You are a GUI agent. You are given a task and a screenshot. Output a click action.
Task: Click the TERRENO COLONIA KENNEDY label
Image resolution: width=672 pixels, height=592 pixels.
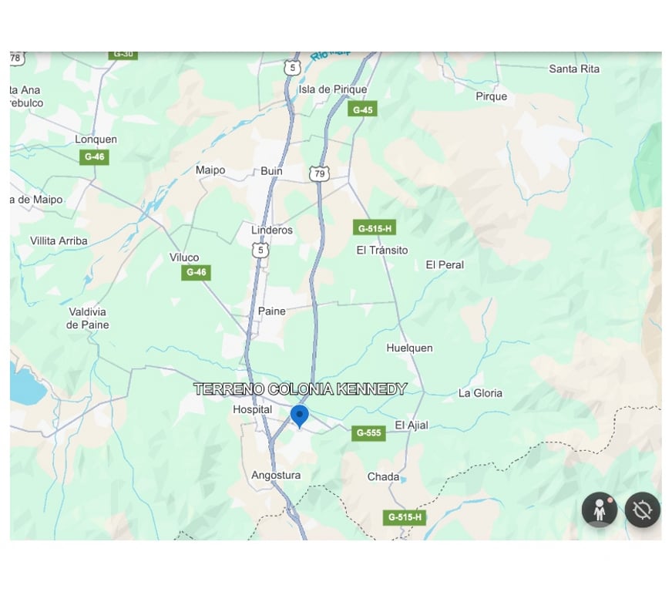point(300,388)
